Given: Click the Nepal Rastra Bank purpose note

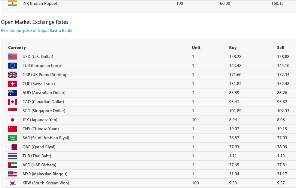Looking at the screenshot, I should [x=37, y=30].
